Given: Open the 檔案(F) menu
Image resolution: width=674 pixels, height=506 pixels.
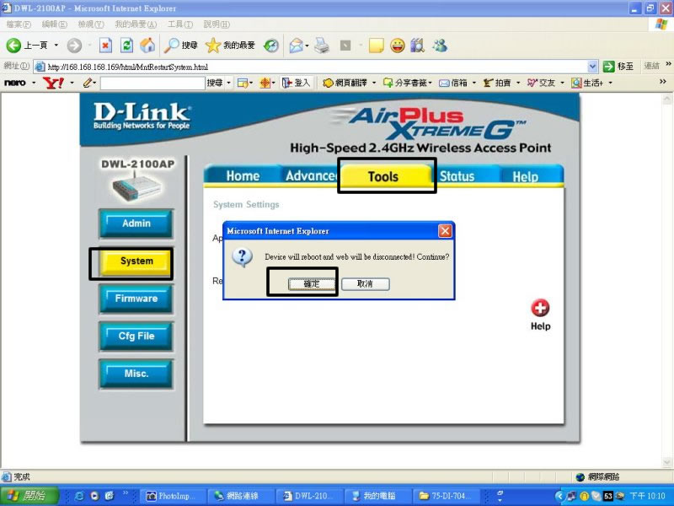Looking at the screenshot, I should pos(19,24).
